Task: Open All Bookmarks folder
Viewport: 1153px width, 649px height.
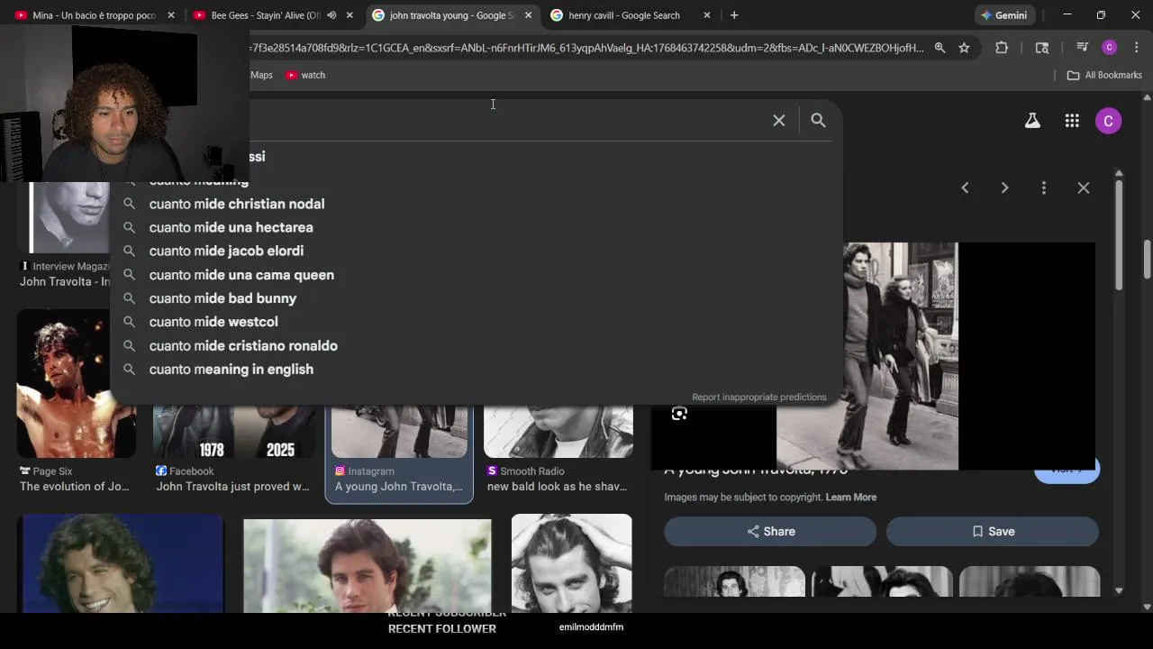Action: [1104, 75]
